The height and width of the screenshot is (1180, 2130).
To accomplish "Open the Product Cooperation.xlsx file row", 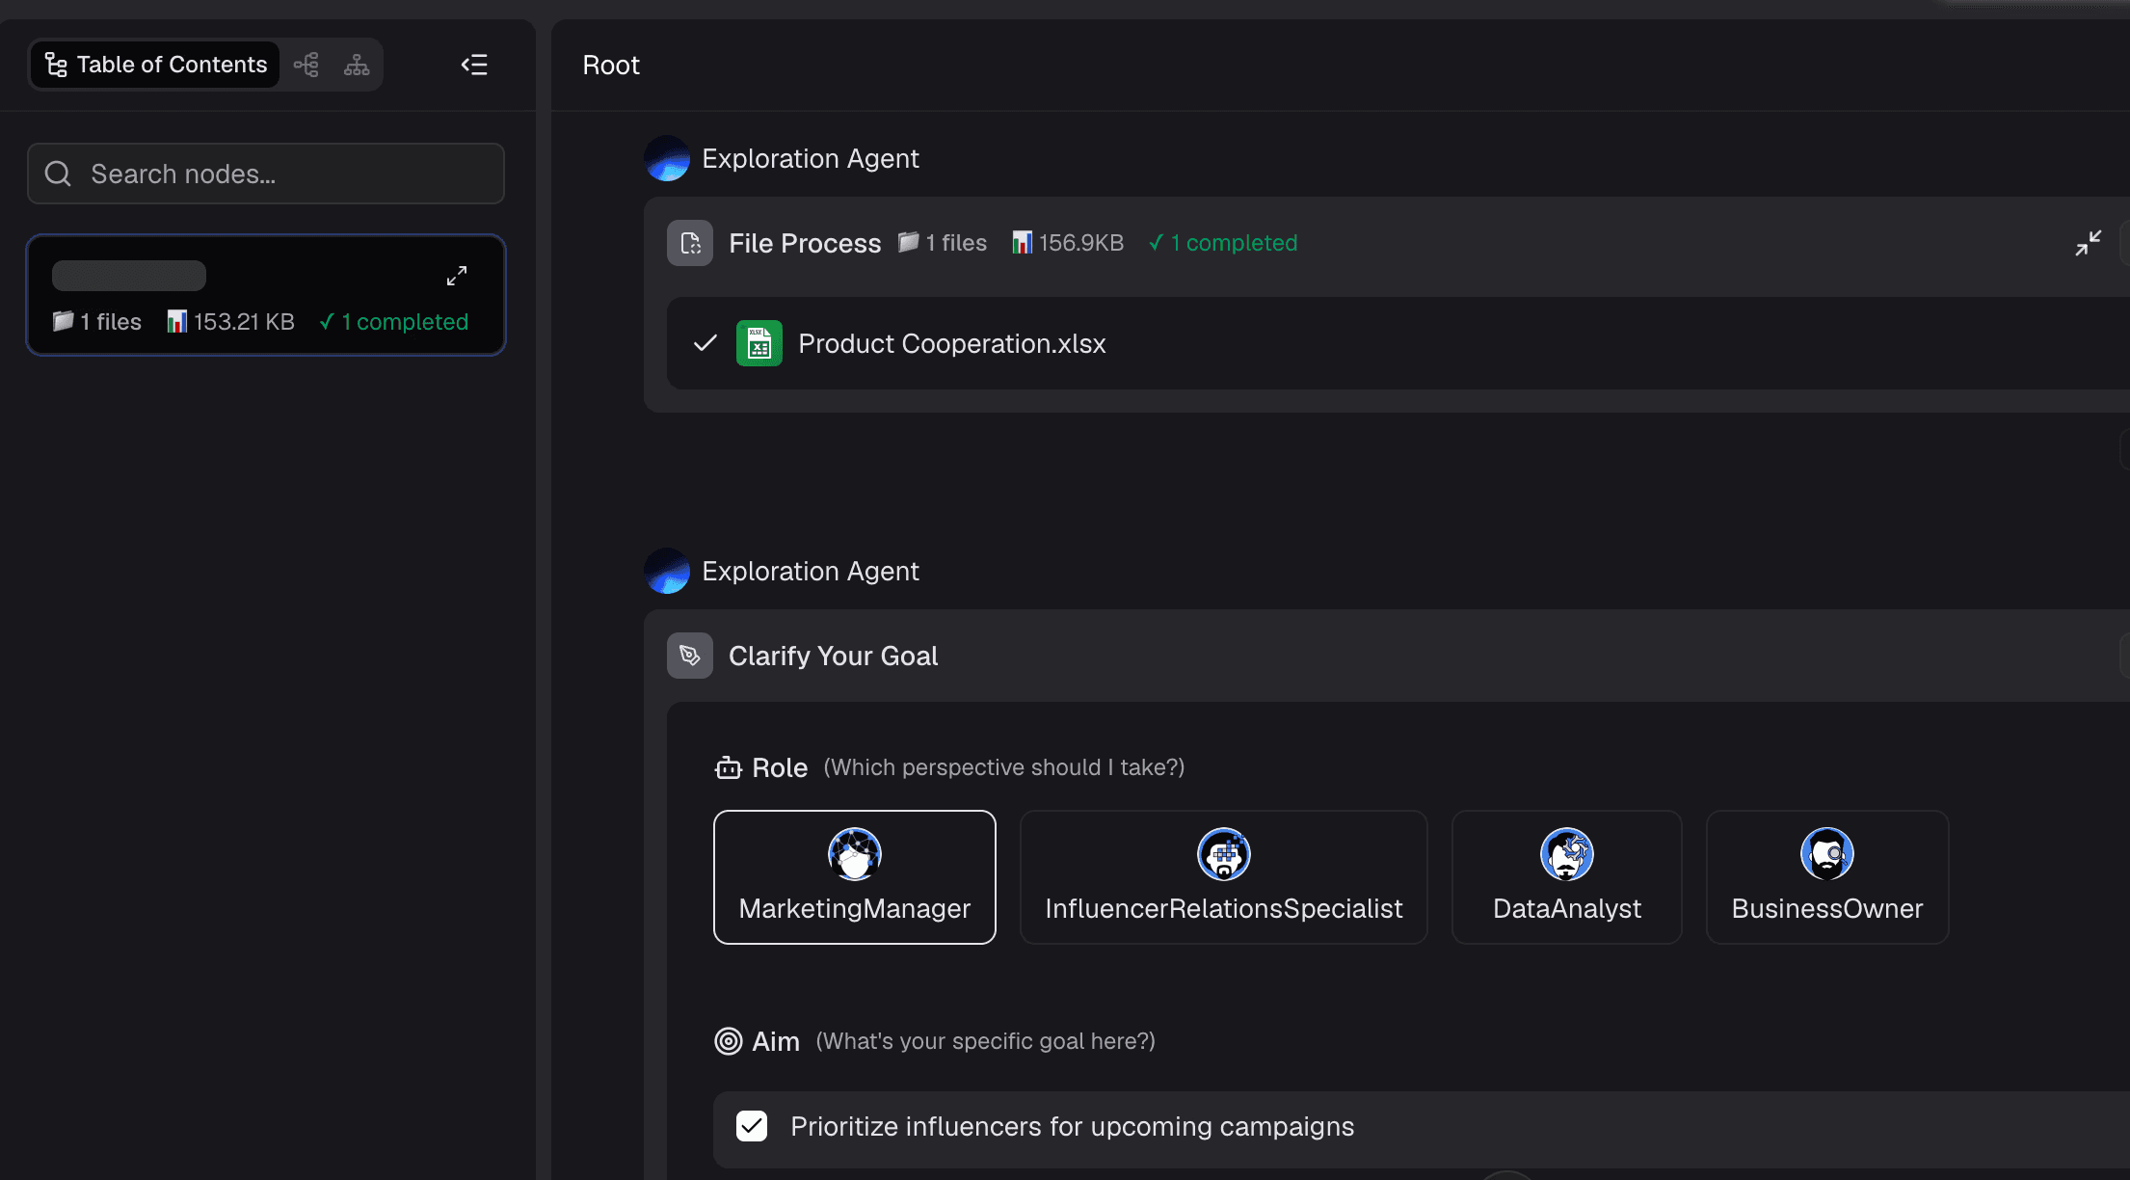I will (x=1398, y=343).
